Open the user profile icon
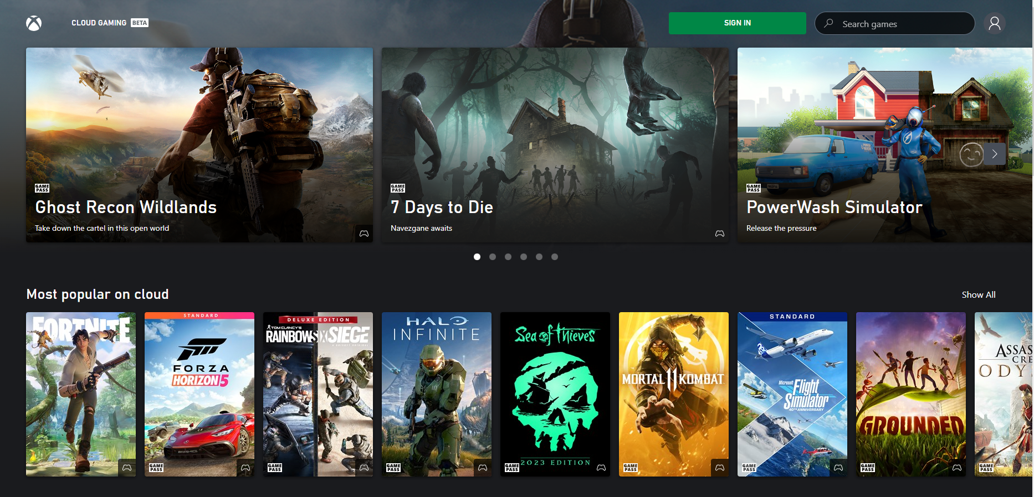Screen dimensions: 1034x497 [995, 23]
